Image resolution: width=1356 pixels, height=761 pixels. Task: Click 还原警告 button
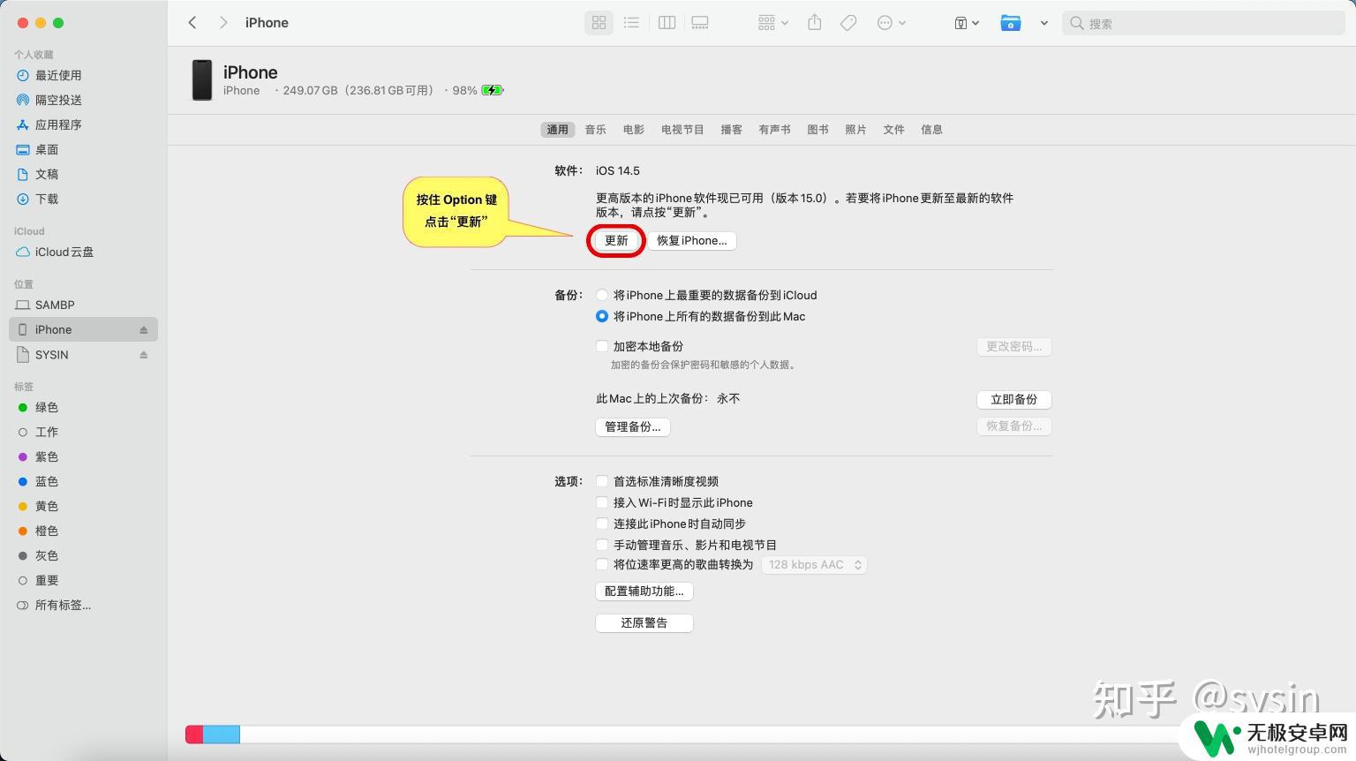[x=644, y=623]
